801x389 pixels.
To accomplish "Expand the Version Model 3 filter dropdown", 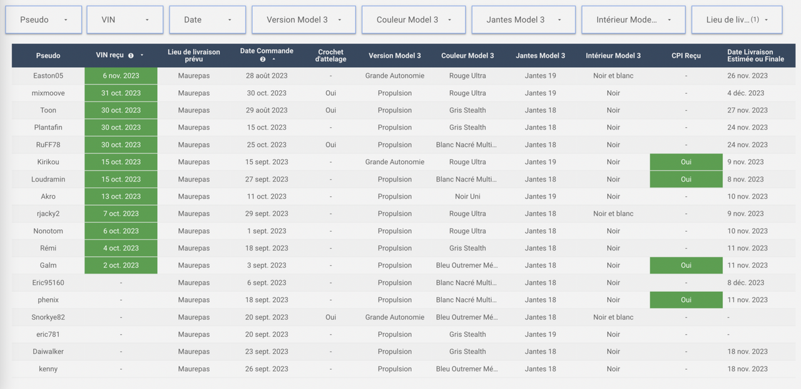I will (x=304, y=20).
